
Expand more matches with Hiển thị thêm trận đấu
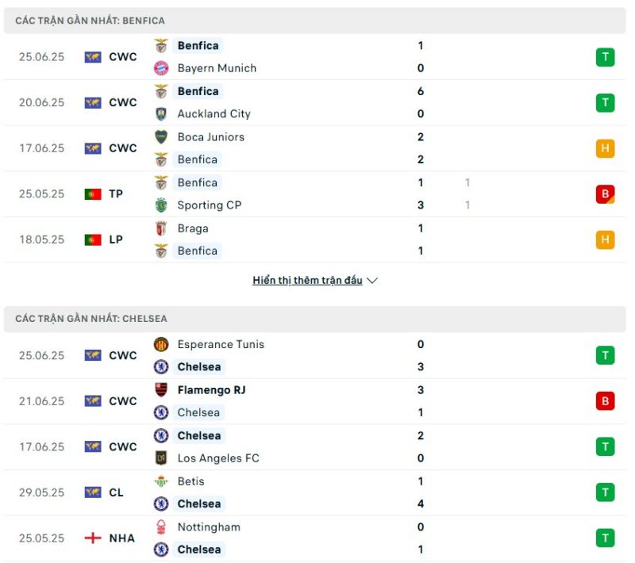(307, 280)
